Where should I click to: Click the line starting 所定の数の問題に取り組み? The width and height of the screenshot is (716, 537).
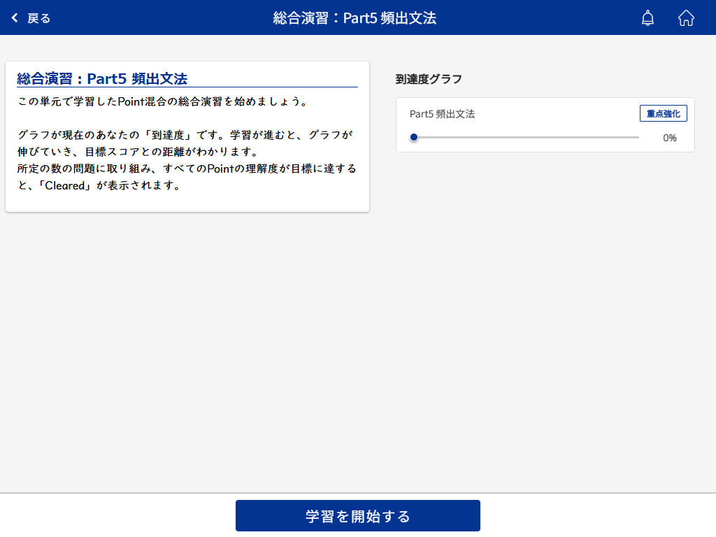click(x=187, y=169)
